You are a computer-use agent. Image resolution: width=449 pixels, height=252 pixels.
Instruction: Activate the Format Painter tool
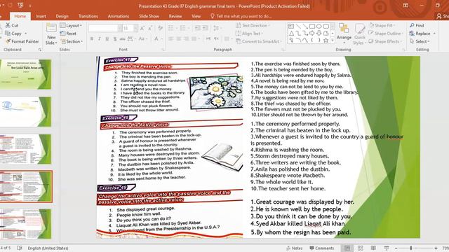pos(22,41)
